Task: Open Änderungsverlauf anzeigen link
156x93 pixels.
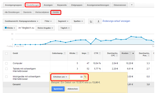Action: pyautogui.click(x=116, y=21)
